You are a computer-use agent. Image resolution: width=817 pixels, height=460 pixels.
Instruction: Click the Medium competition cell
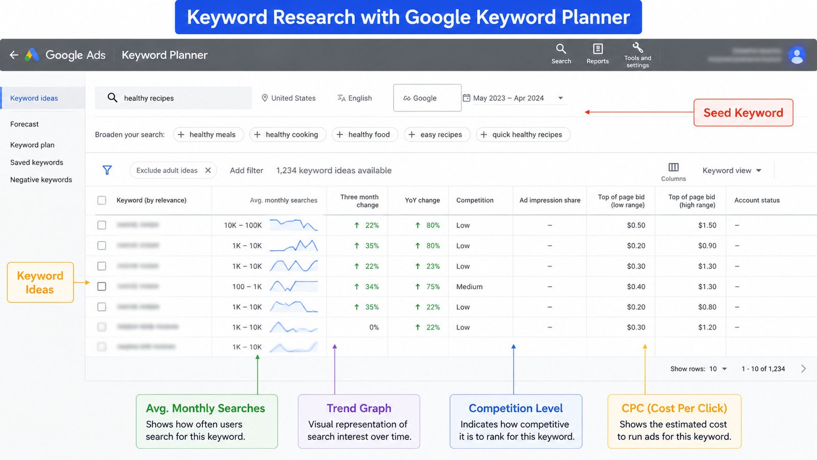(x=469, y=287)
